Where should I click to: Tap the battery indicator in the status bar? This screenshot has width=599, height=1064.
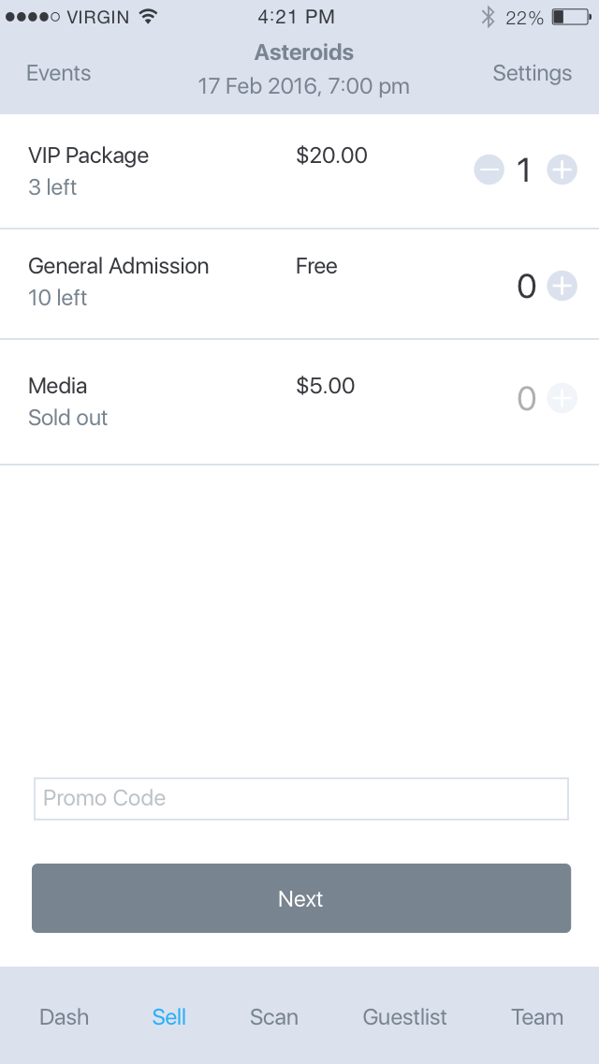point(571,15)
